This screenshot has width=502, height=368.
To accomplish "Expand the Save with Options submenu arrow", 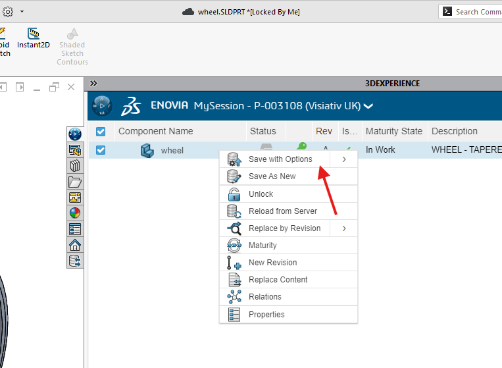I will tap(344, 159).
